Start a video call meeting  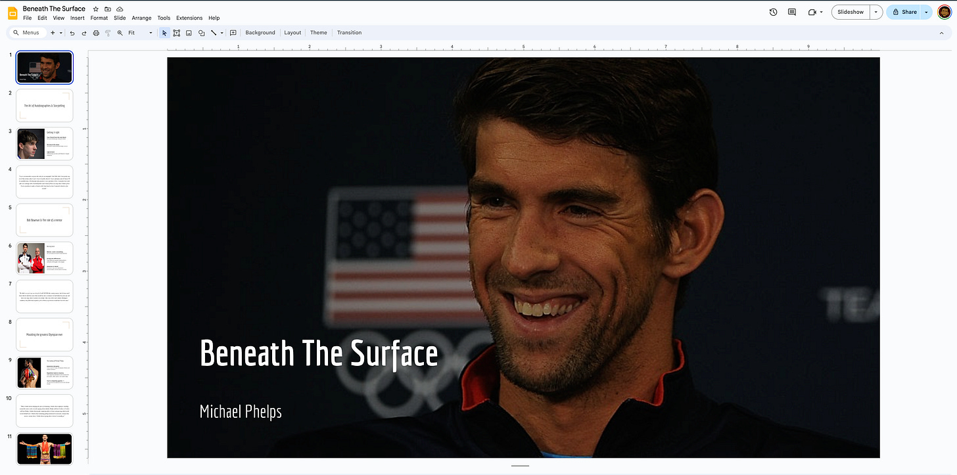click(812, 12)
